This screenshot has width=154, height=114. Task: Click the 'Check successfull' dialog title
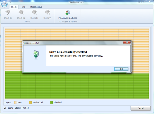click(31, 43)
